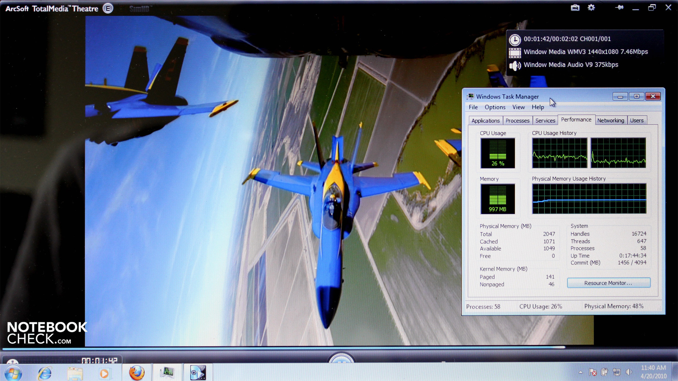The width and height of the screenshot is (678, 381).
Task: Click TotalMedia Theatre taskbar icon
Action: click(197, 373)
